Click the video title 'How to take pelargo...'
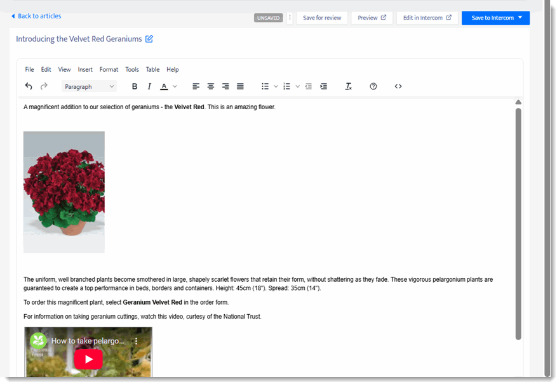This screenshot has height=384, width=557. (88, 341)
